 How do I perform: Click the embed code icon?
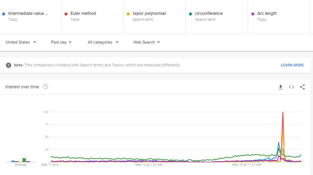[x=291, y=87]
